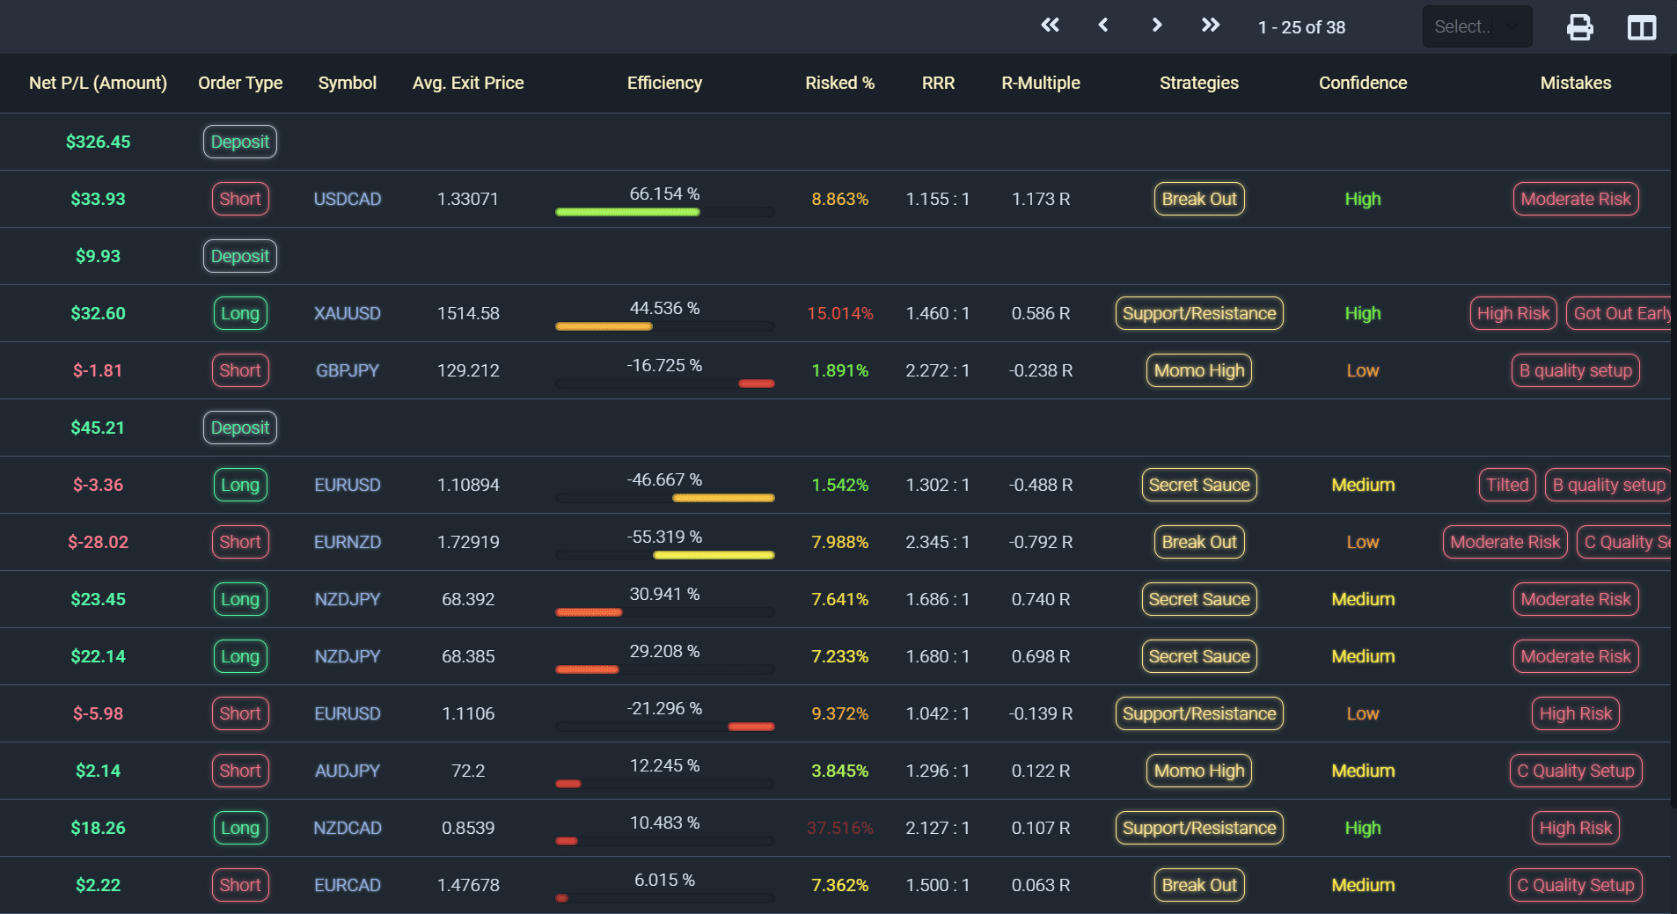Screen dimensions: 1677x914
Task: Sort by Net P/L (Amount) column
Action: (x=98, y=83)
